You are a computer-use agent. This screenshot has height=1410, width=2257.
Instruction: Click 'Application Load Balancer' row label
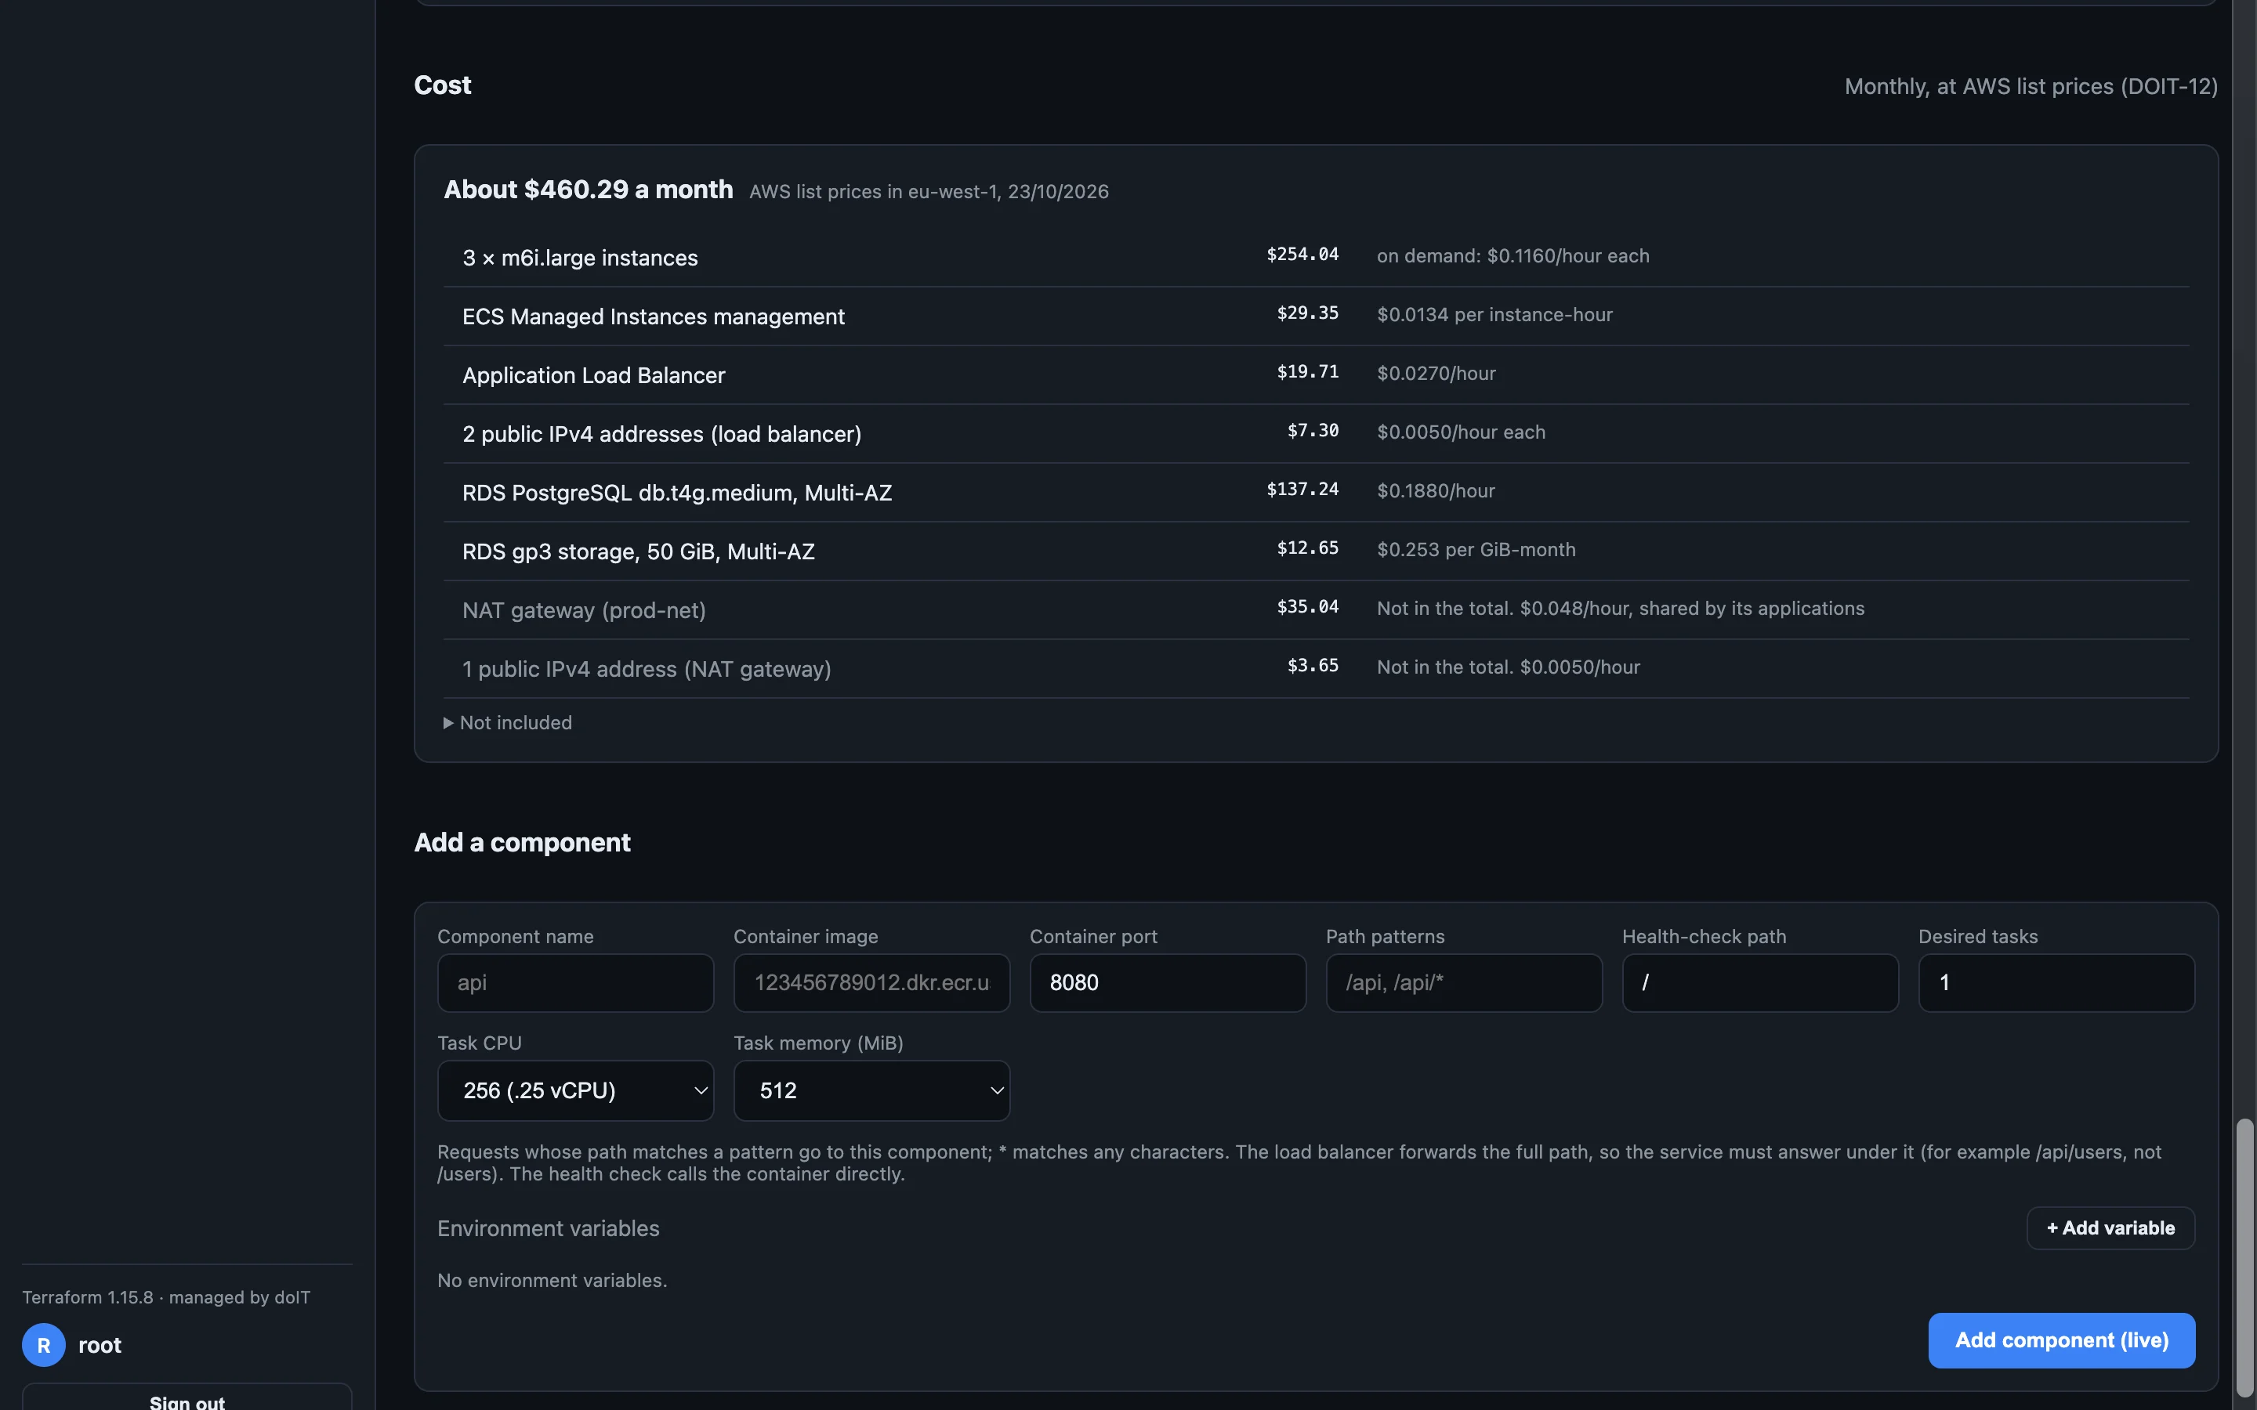pyautogui.click(x=594, y=375)
